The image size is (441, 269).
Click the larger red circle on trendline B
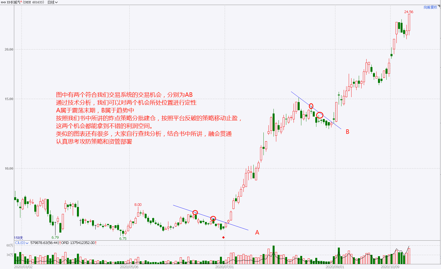click(x=320, y=115)
